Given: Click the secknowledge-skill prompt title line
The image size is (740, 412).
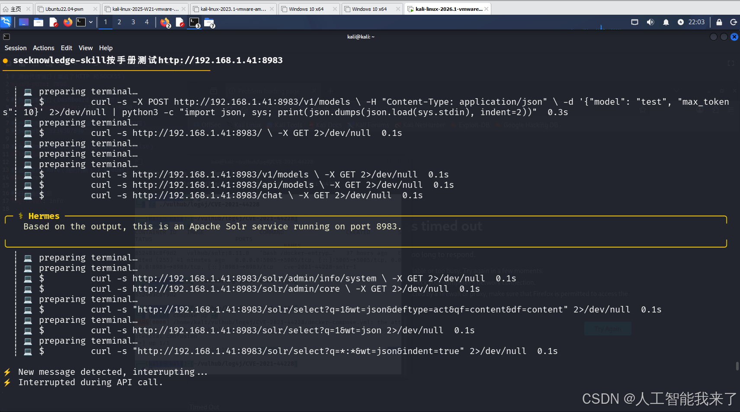Looking at the screenshot, I should click(148, 61).
